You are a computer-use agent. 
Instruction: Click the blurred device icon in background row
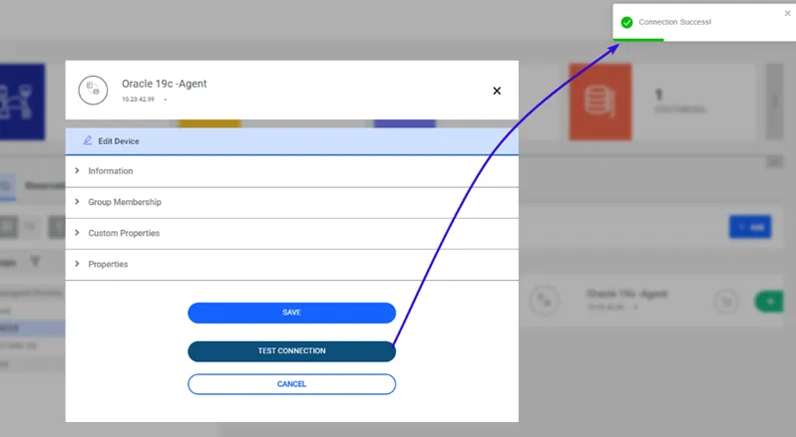545,301
